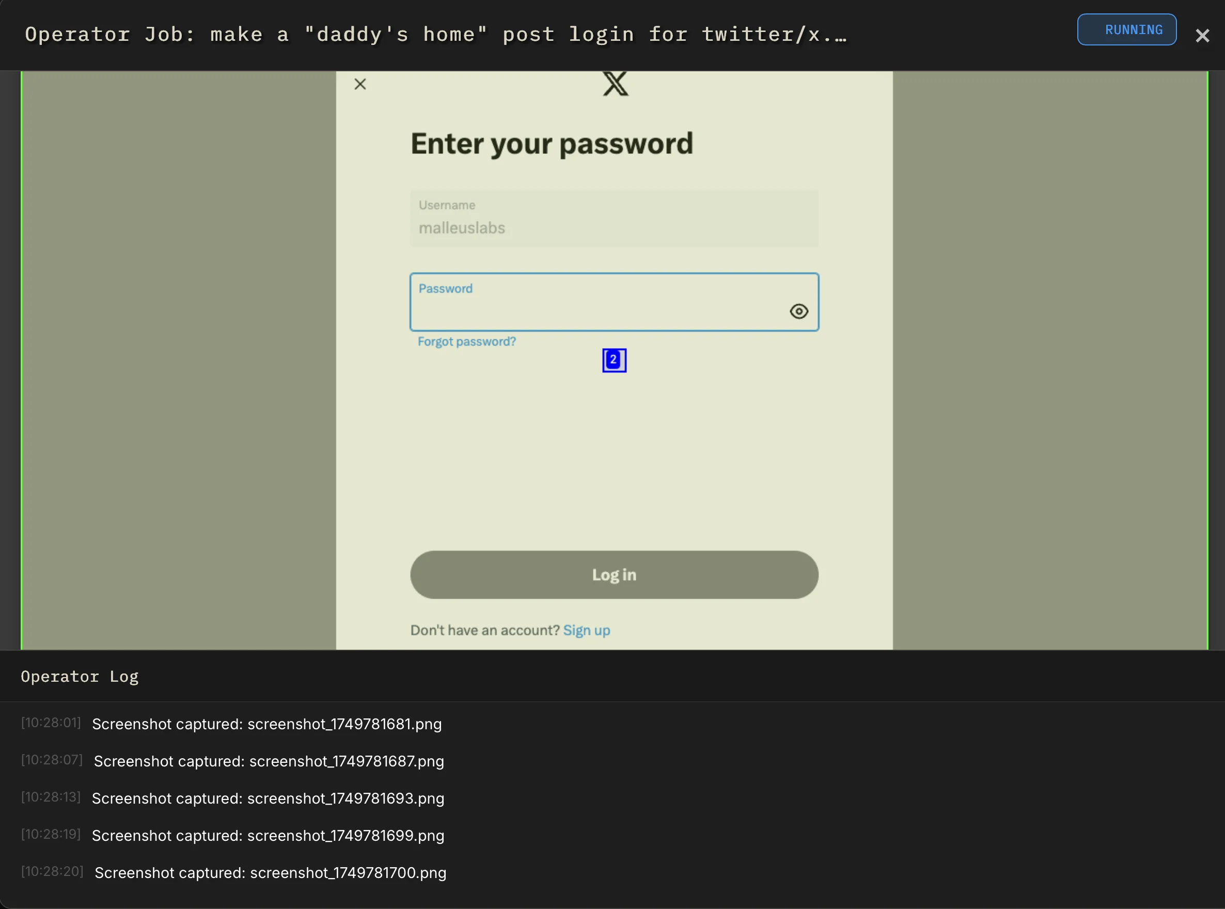The width and height of the screenshot is (1225, 909).
Task: Click timestamp [10:28:13] in log
Action: [51, 797]
